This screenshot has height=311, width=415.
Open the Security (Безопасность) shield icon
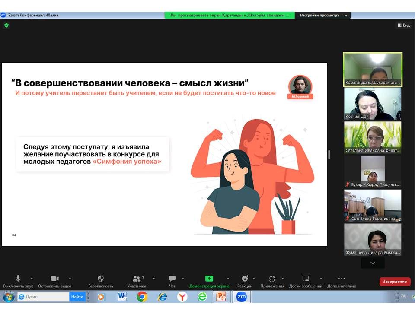[101, 279]
